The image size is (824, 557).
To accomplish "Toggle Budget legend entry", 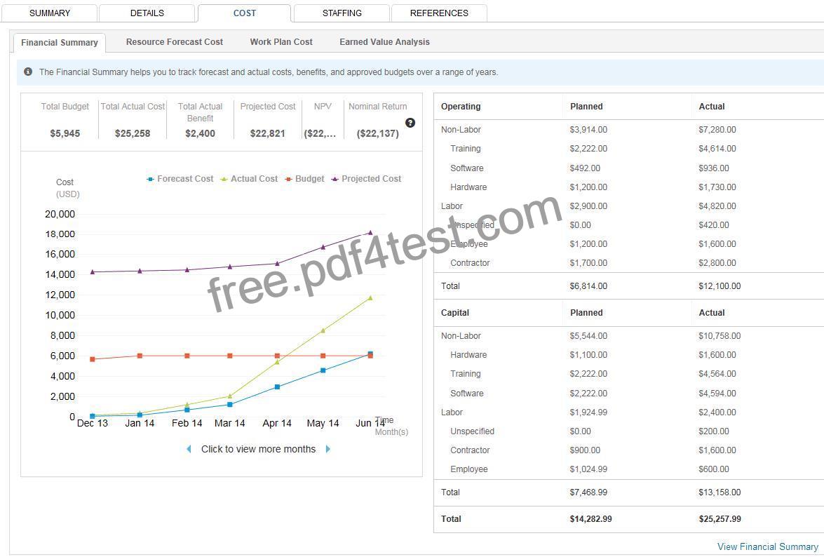I will 305,179.
